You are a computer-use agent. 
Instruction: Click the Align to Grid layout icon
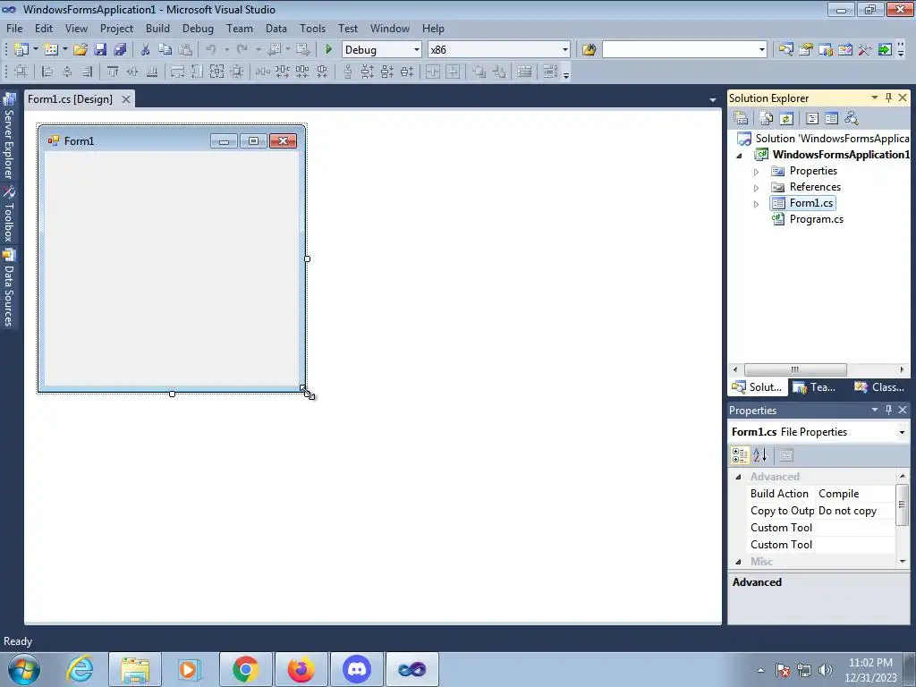(x=21, y=72)
